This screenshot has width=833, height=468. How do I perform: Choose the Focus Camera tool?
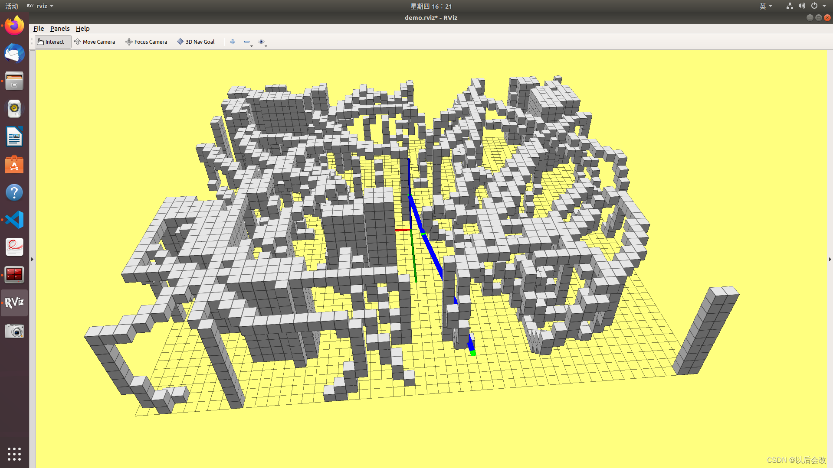click(146, 42)
